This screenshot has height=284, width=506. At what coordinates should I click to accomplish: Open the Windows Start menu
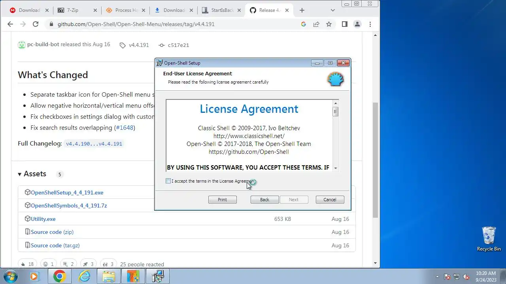[11, 276]
